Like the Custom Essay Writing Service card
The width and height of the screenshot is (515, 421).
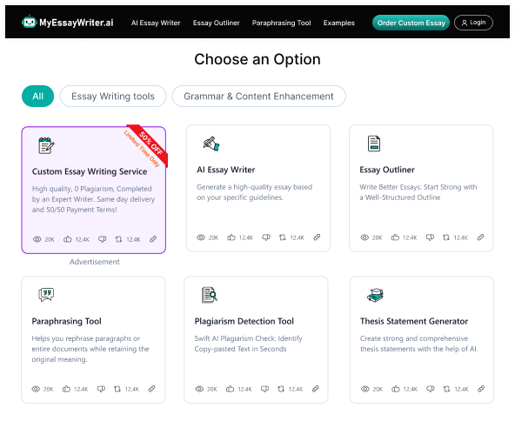[x=67, y=239]
